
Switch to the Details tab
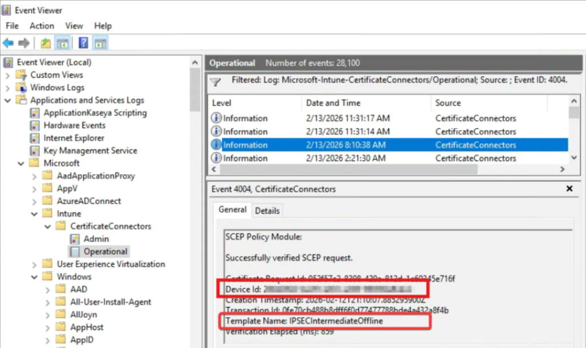coord(267,210)
